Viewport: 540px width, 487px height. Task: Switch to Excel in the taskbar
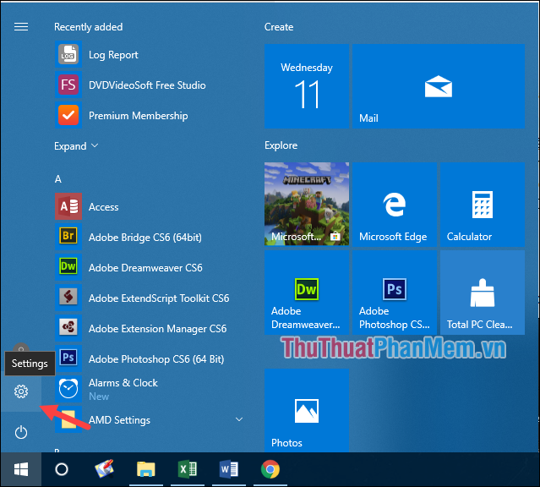(188, 469)
